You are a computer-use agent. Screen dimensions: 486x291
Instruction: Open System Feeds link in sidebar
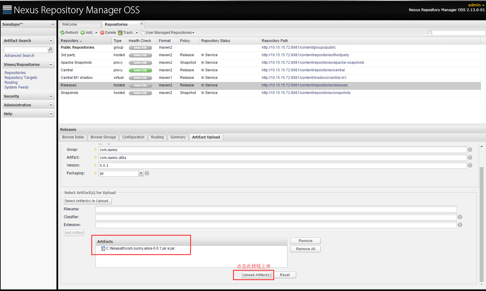click(16, 87)
